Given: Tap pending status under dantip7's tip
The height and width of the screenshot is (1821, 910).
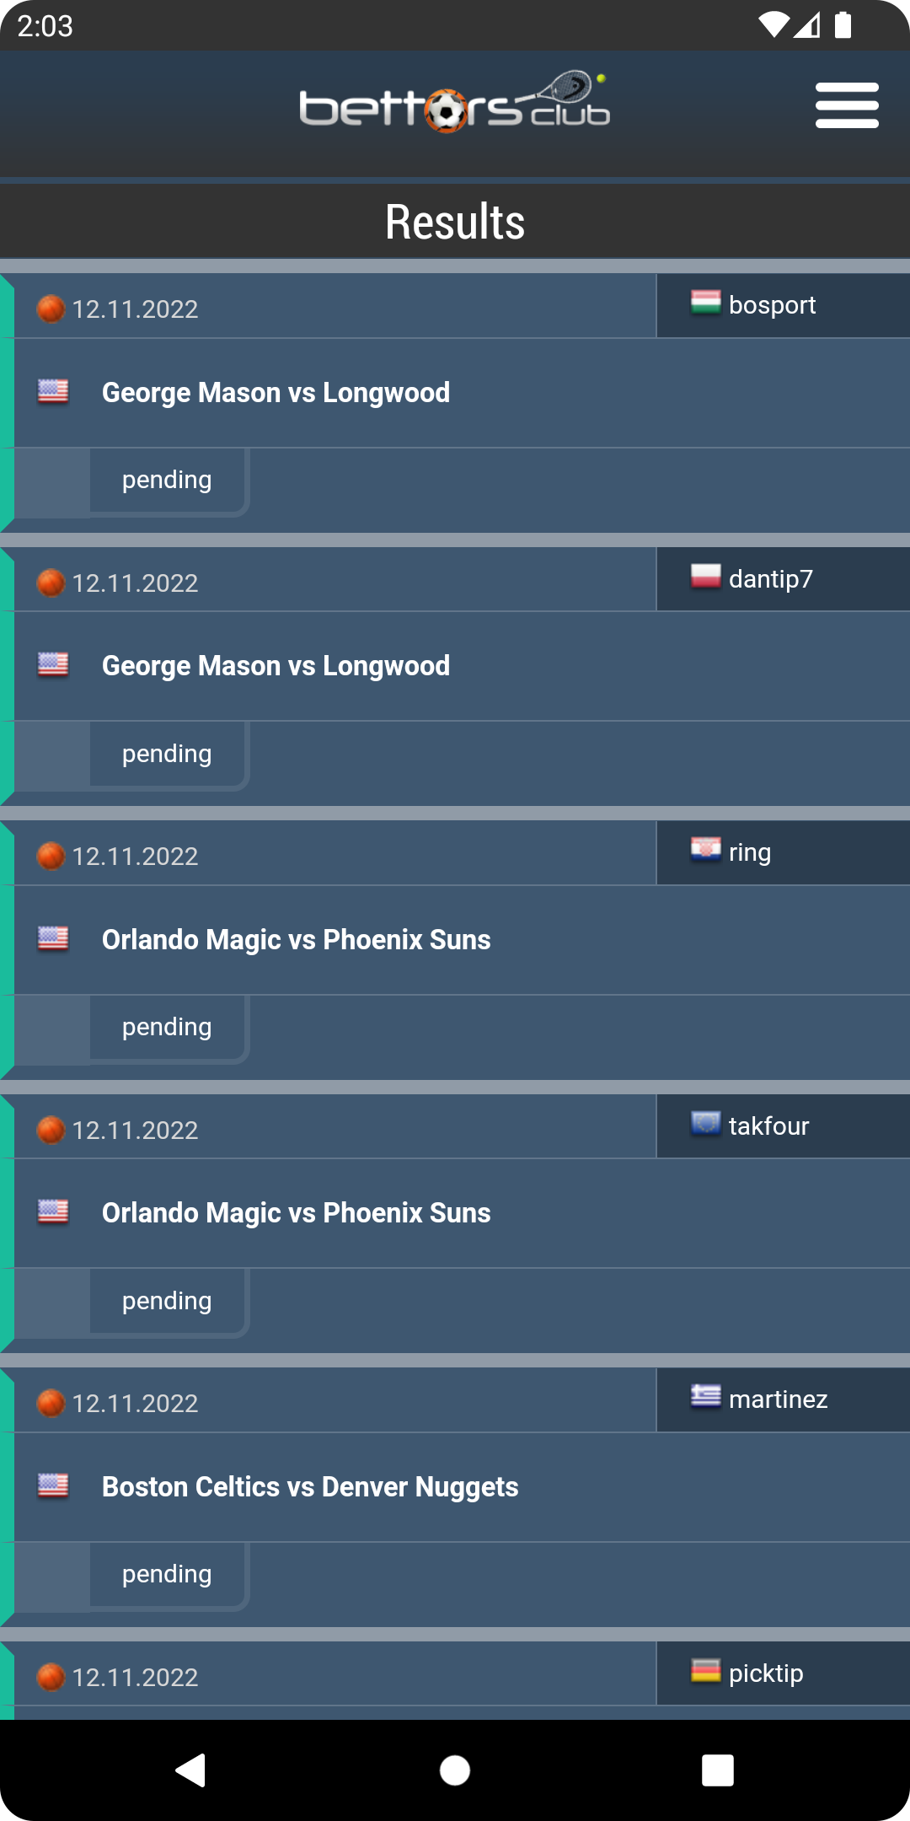Looking at the screenshot, I should (x=167, y=754).
